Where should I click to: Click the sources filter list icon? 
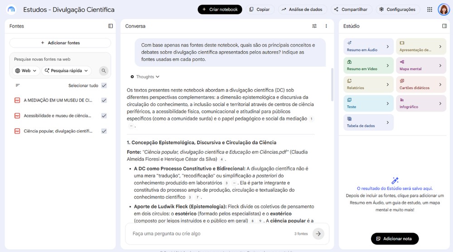pos(18,85)
